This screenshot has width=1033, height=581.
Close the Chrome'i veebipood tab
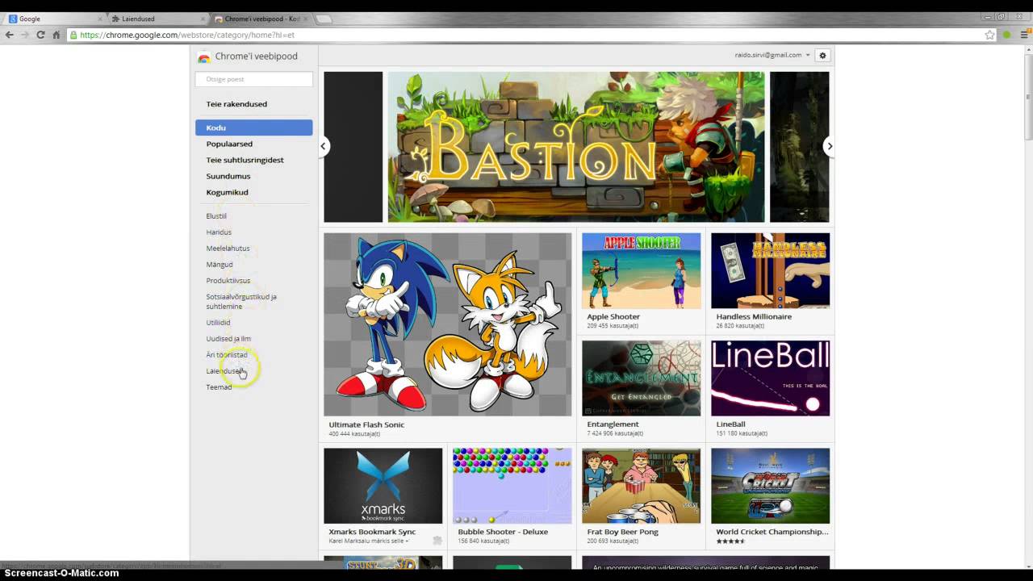[307, 19]
